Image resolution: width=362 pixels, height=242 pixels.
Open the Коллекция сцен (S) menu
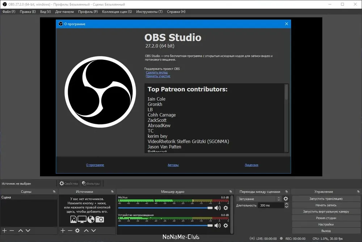pos(117,12)
